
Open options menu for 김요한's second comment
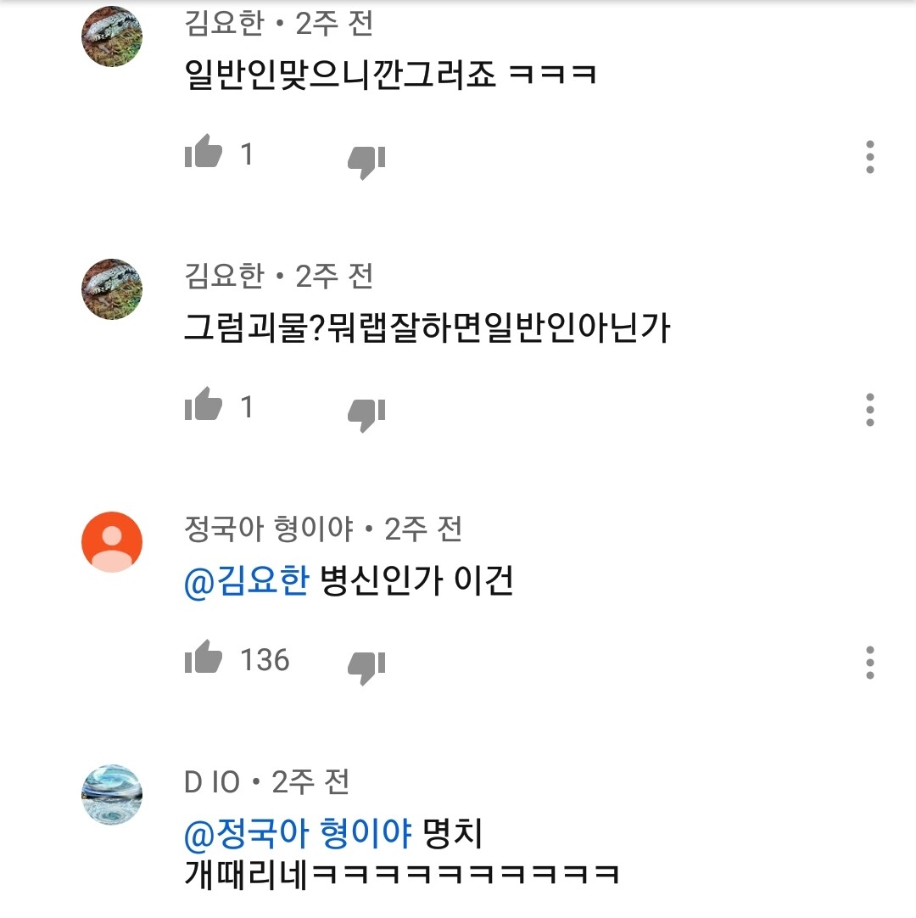[869, 411]
